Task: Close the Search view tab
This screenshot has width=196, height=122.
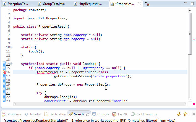Action: coord(87,114)
